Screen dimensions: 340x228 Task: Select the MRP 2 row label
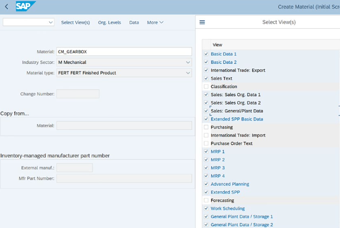click(x=218, y=160)
